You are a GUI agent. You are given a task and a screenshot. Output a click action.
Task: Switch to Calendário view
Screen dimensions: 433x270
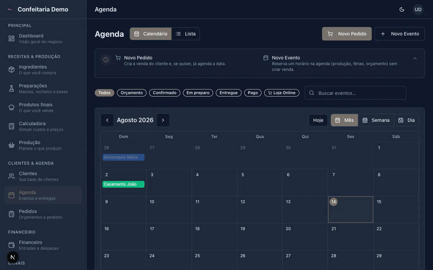(x=151, y=34)
